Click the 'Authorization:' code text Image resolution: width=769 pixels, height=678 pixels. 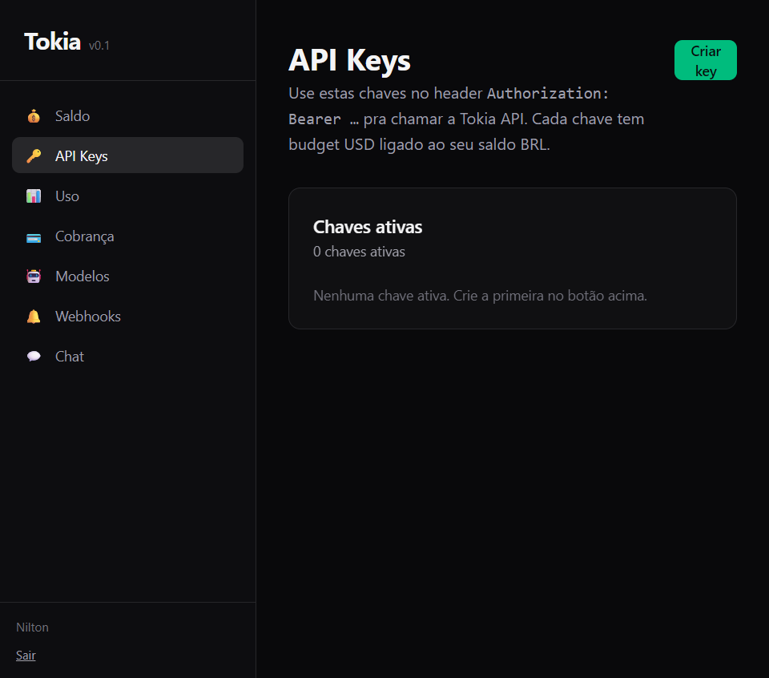[x=548, y=93]
